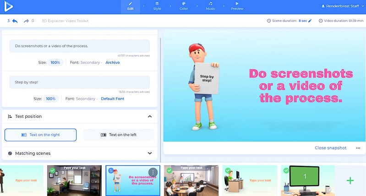Select the green monitor scene thumbnail
The height and width of the screenshot is (196, 366).
tap(308, 180)
